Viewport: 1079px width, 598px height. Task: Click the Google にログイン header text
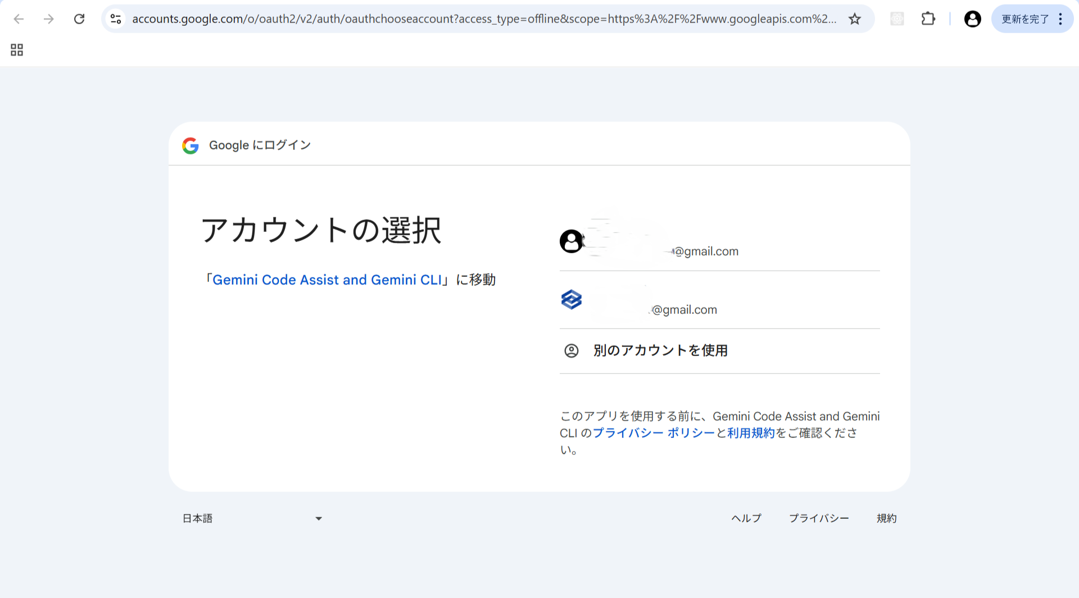pos(260,145)
